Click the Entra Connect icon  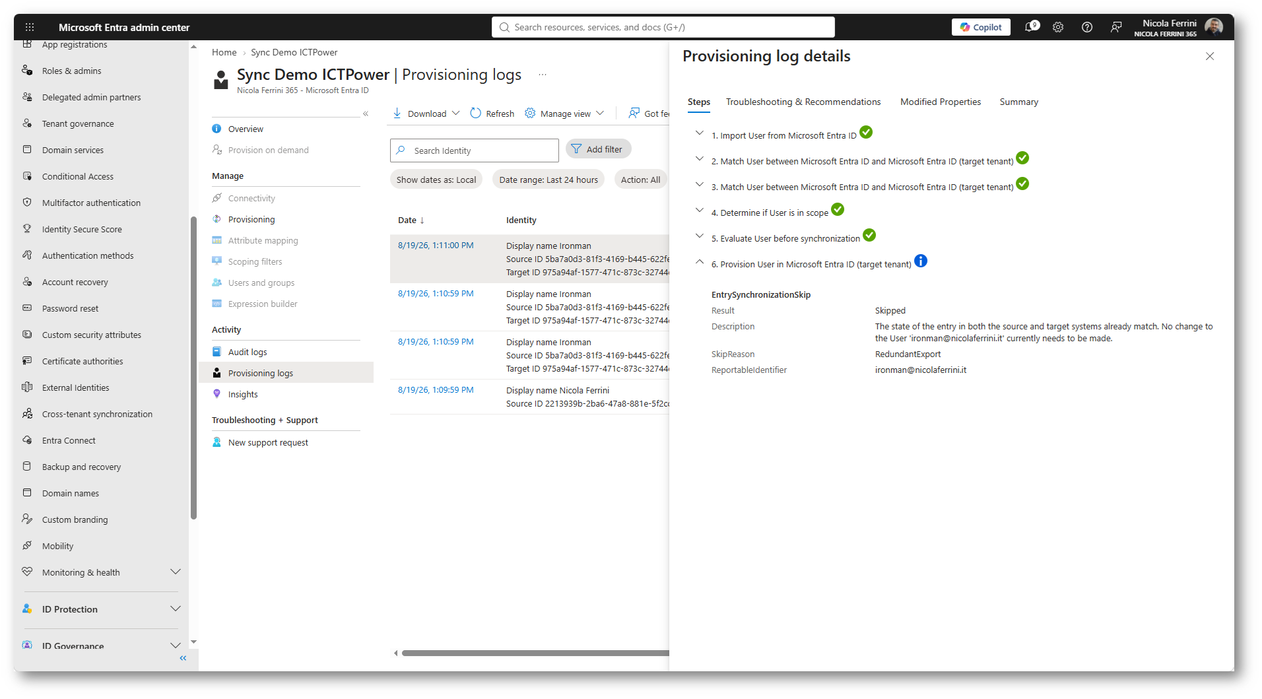tap(27, 440)
